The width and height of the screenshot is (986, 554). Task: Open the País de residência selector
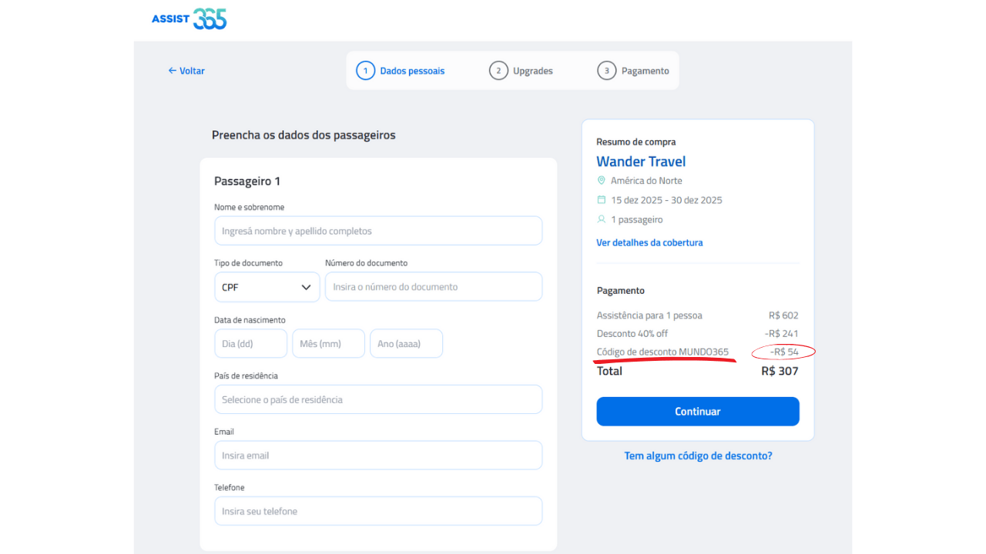tap(378, 399)
